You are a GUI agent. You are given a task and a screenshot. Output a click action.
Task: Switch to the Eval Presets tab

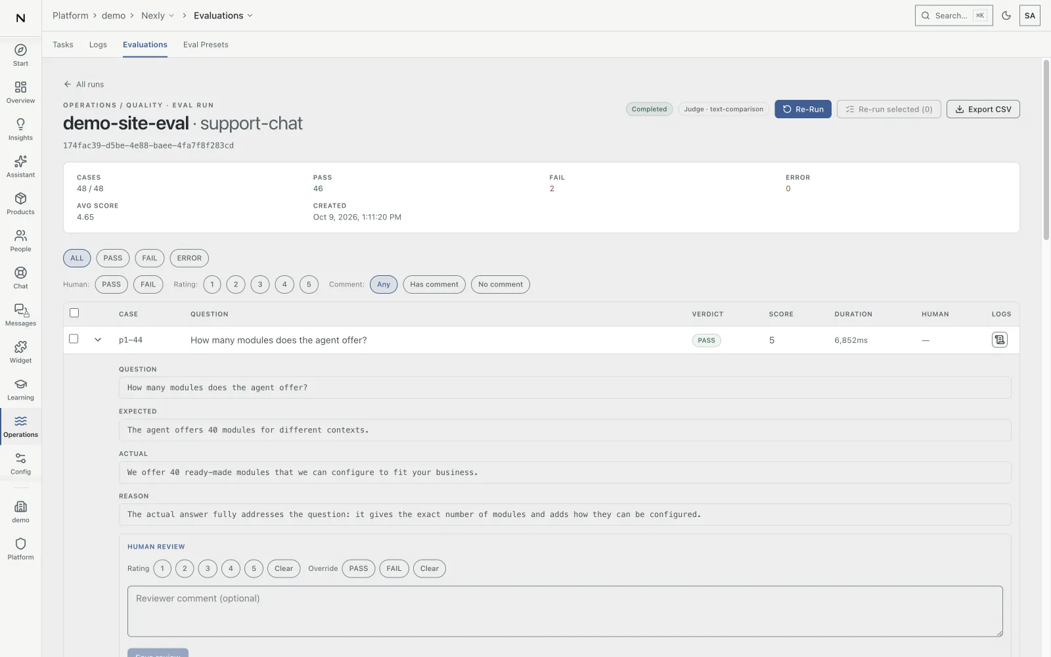pyautogui.click(x=206, y=45)
